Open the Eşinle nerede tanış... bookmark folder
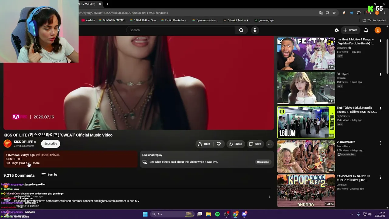 (x=205, y=20)
